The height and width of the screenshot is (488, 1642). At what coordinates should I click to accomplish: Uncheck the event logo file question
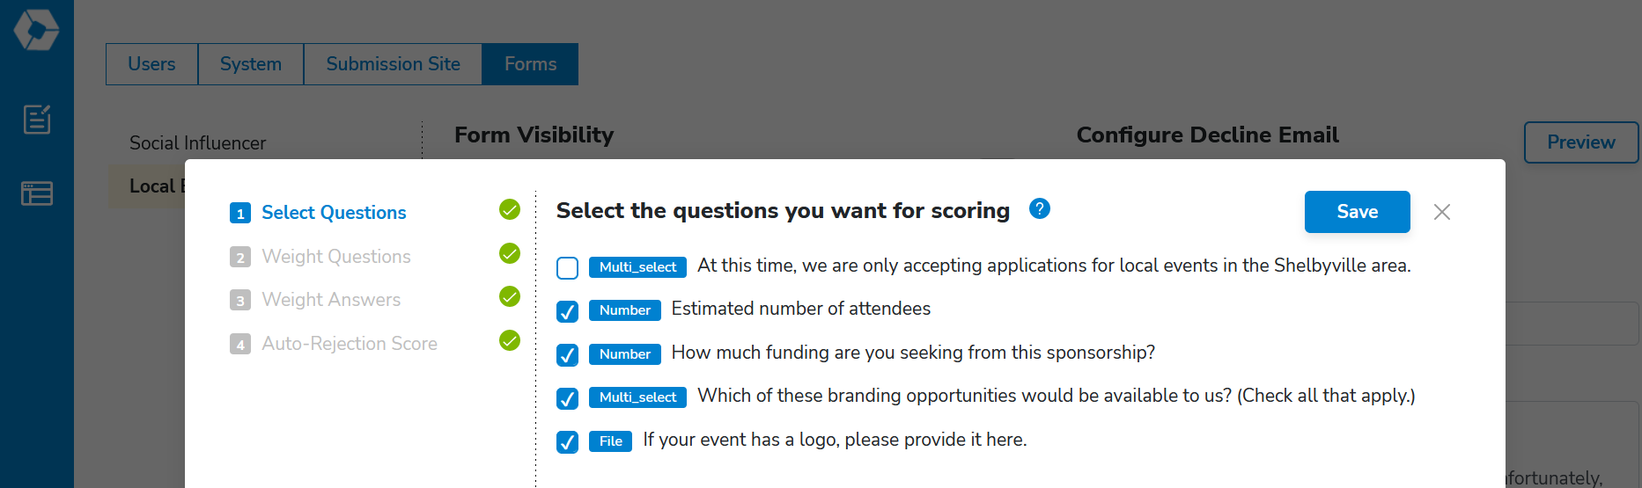(568, 441)
